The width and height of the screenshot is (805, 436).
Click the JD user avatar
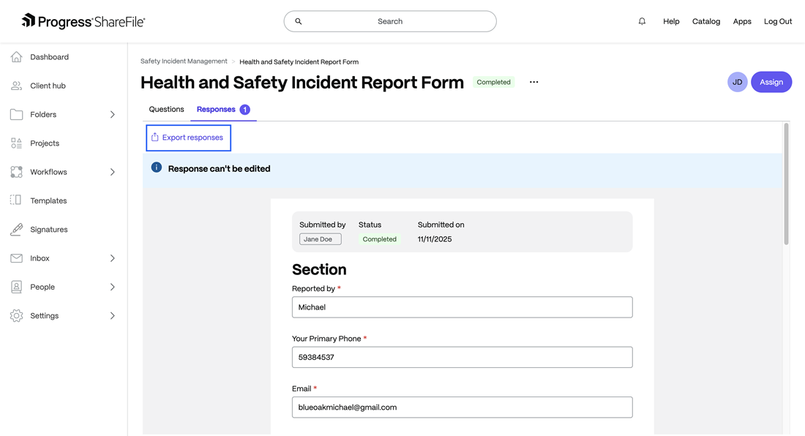click(737, 82)
